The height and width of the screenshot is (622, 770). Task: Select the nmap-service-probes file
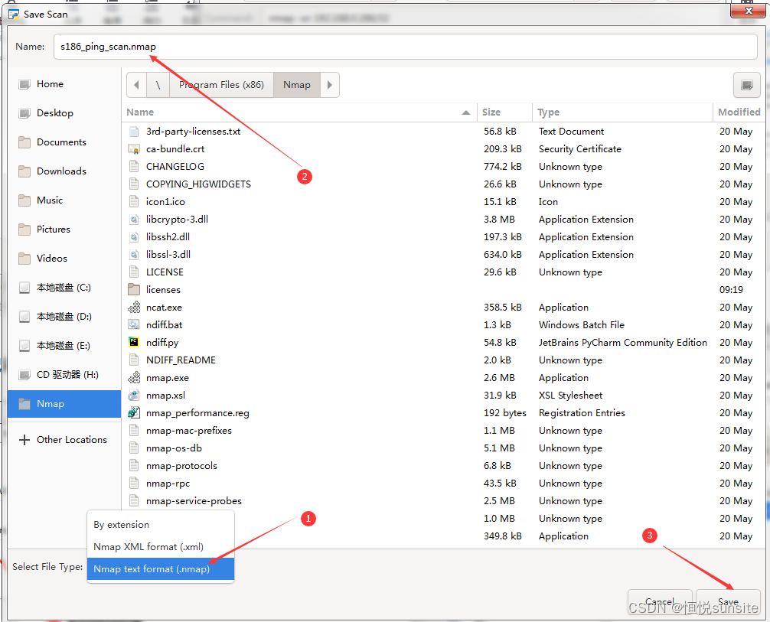(194, 501)
